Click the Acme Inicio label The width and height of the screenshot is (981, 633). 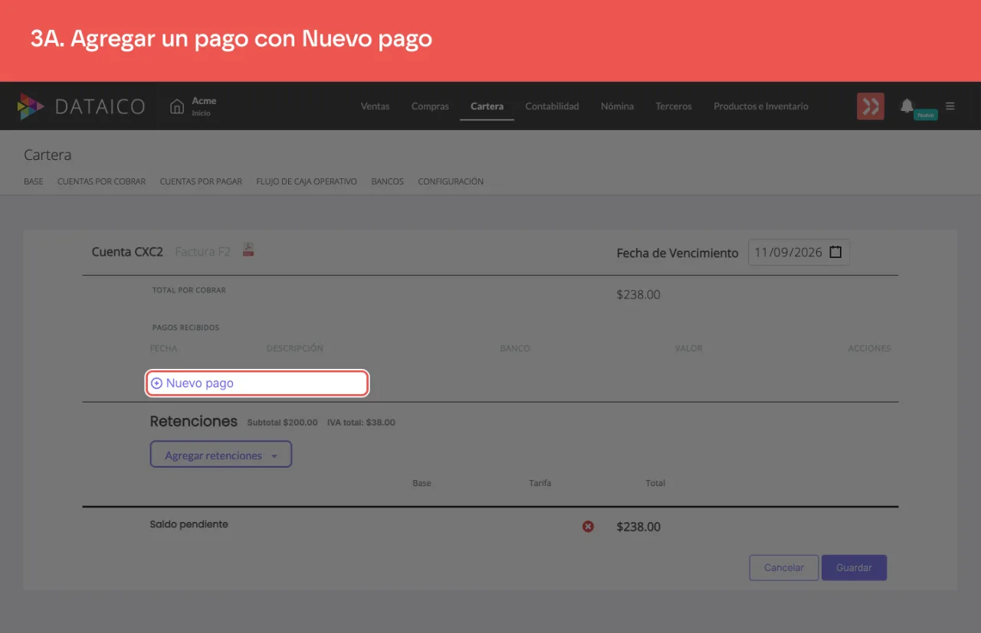click(x=204, y=106)
